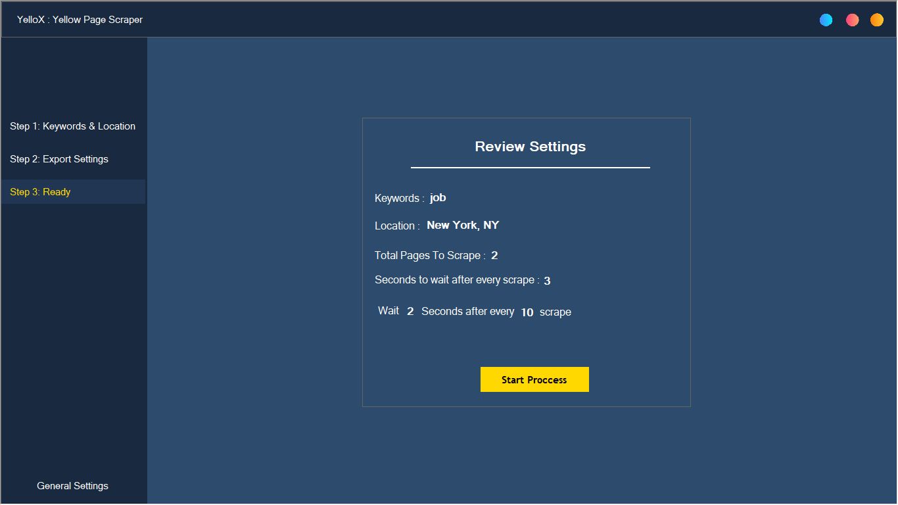Click the value 3 after seconds to wait
This screenshot has height=505, width=898.
tap(547, 281)
